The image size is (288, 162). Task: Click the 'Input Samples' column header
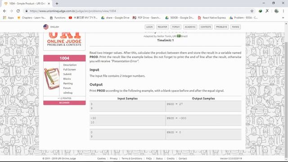(127, 99)
